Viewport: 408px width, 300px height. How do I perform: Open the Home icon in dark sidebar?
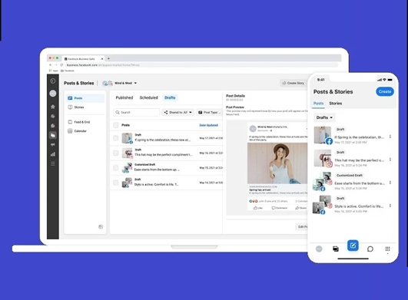pos(53,107)
